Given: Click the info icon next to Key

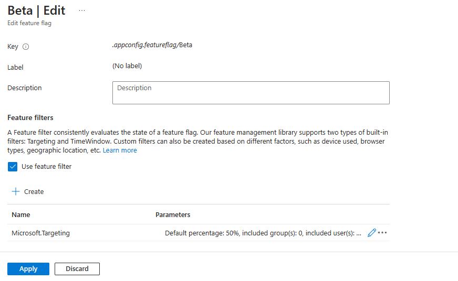Looking at the screenshot, I should click(26, 47).
